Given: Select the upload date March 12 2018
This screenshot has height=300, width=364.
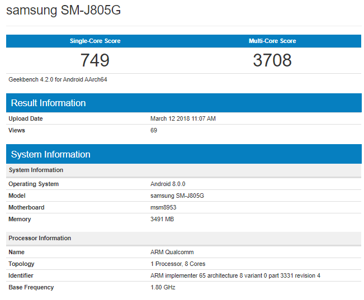Looking at the screenshot, I should [183, 118].
